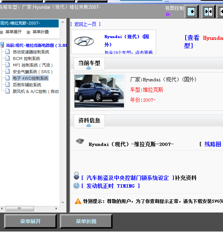Screen dimensions: 223x233
Task: Open the BCM 控制系统 tree item
Action: click(x=26, y=59)
